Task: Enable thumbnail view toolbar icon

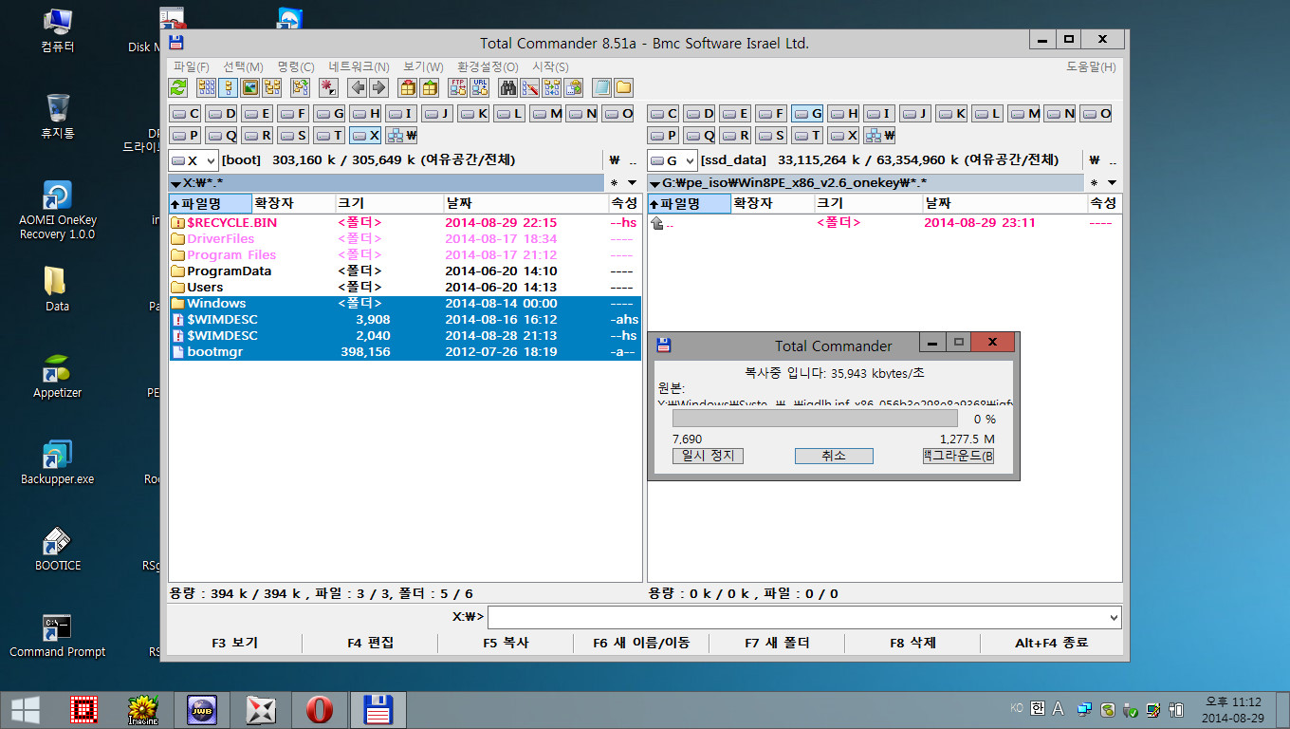Action: pyautogui.click(x=250, y=88)
